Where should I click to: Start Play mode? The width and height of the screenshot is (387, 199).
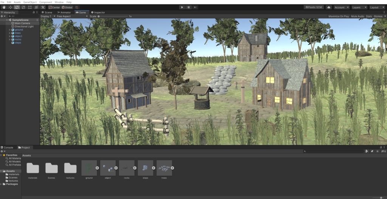click(x=182, y=8)
